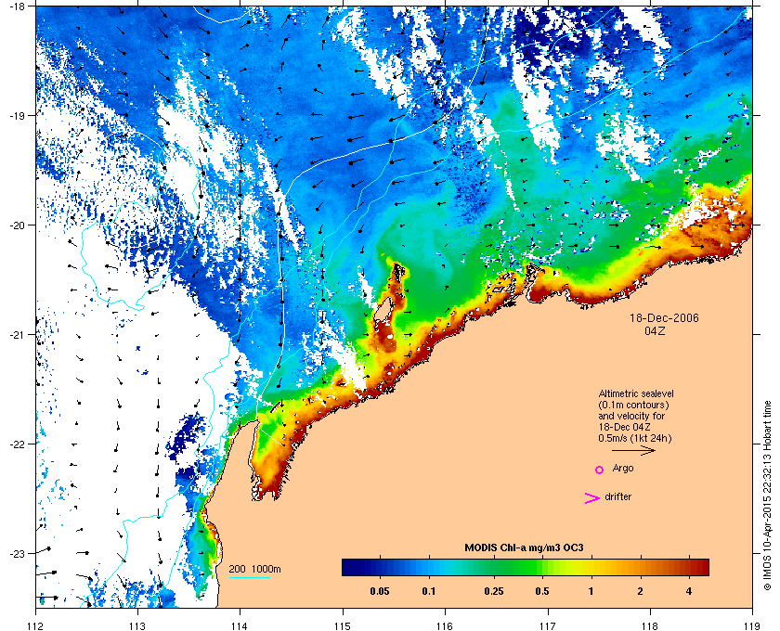This screenshot has height=631, width=780.
Task: Click the latitude axis label '-23'
Action: click(x=18, y=553)
